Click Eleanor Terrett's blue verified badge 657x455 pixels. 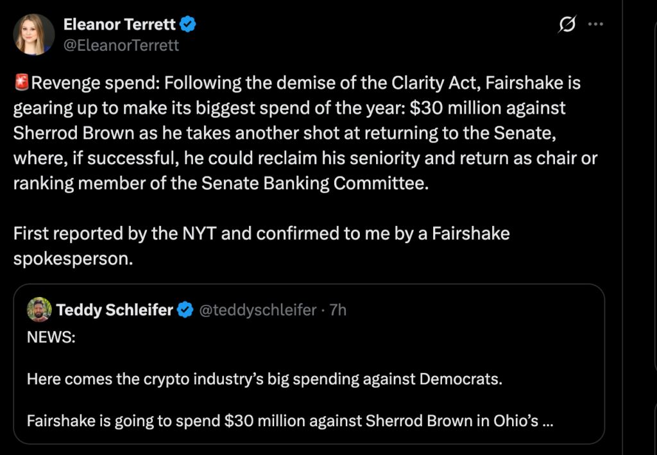point(188,24)
